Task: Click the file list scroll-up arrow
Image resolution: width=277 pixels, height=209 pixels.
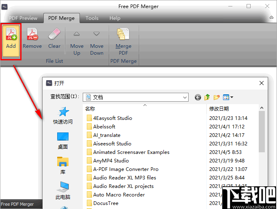Action: [x=262, y=108]
